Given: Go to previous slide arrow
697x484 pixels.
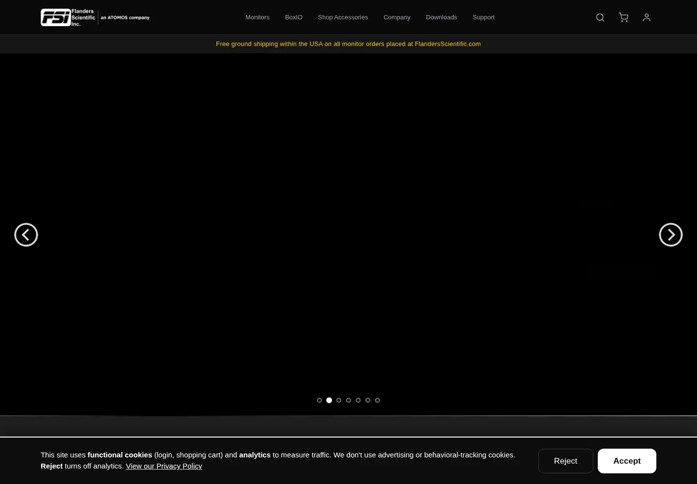Looking at the screenshot, I should point(26,235).
